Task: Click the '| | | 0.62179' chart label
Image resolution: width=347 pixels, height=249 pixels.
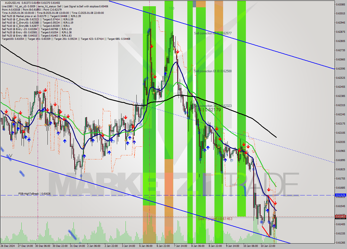Action: (210, 110)
